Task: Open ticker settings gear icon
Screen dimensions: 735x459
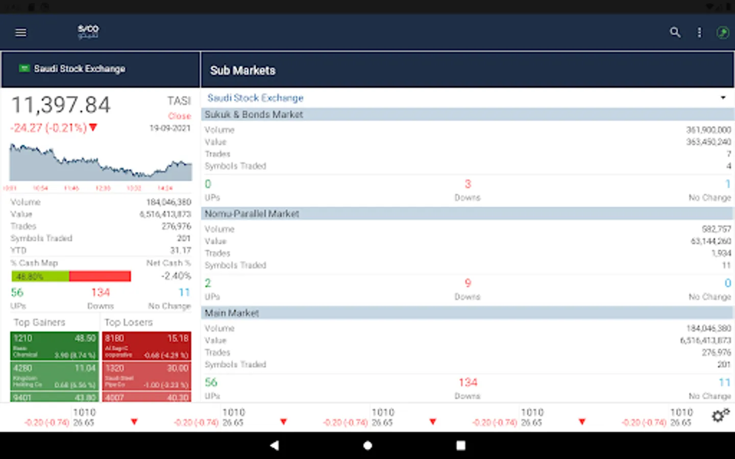Action: tap(721, 416)
